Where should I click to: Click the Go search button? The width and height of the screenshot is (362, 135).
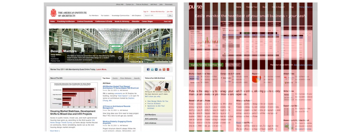tap(170, 15)
